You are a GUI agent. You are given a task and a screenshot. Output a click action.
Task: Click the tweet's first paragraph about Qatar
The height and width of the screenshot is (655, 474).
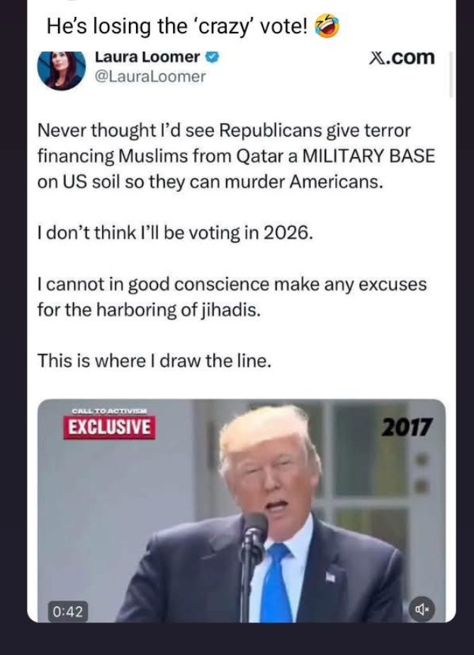tap(236, 156)
